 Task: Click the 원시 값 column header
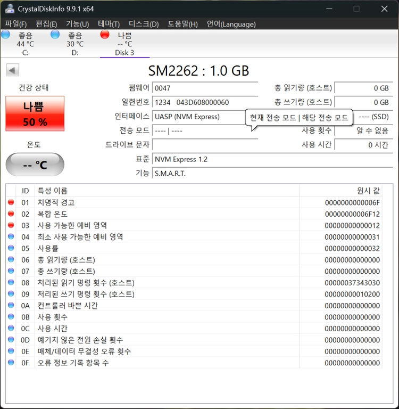click(340, 191)
